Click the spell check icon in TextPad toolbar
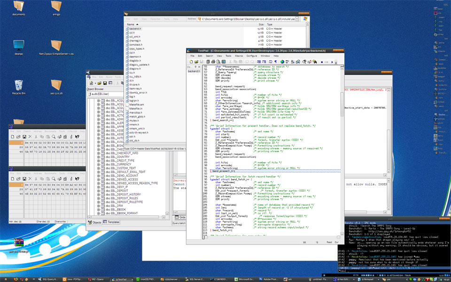The width and height of the screenshot is (451, 282). (288, 62)
